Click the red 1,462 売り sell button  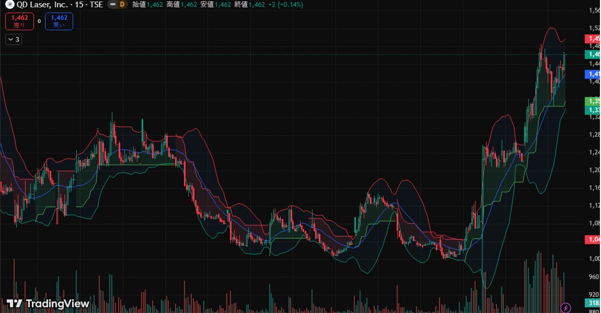19,21
